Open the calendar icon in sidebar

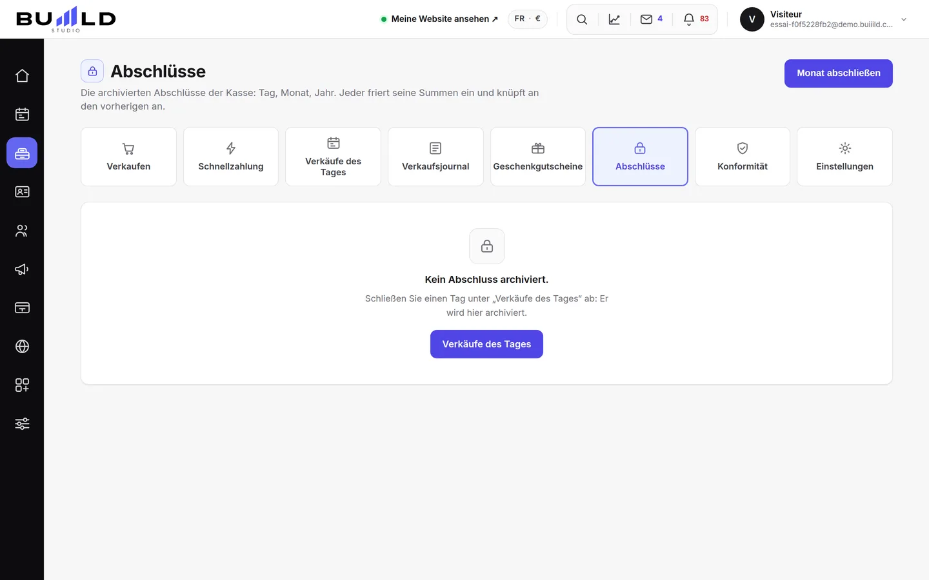point(22,115)
